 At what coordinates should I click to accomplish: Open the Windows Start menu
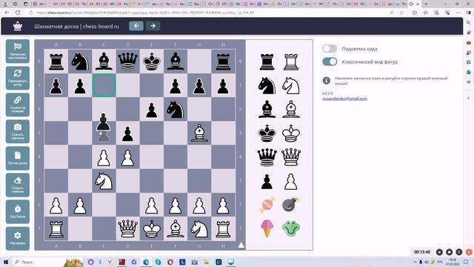[6, 262]
